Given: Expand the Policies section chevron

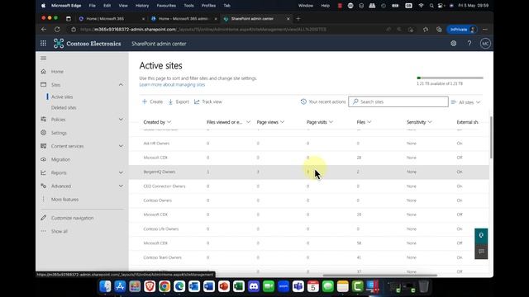Looking at the screenshot, I should (x=121, y=119).
